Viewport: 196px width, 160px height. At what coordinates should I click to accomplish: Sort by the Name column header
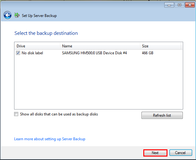[100, 46]
